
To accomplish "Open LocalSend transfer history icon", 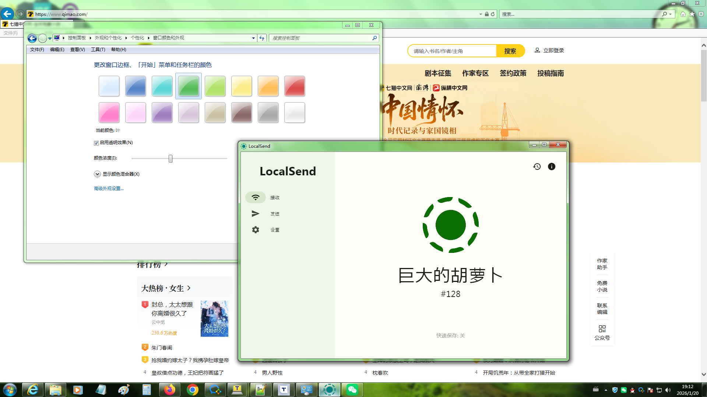I will click(x=537, y=167).
